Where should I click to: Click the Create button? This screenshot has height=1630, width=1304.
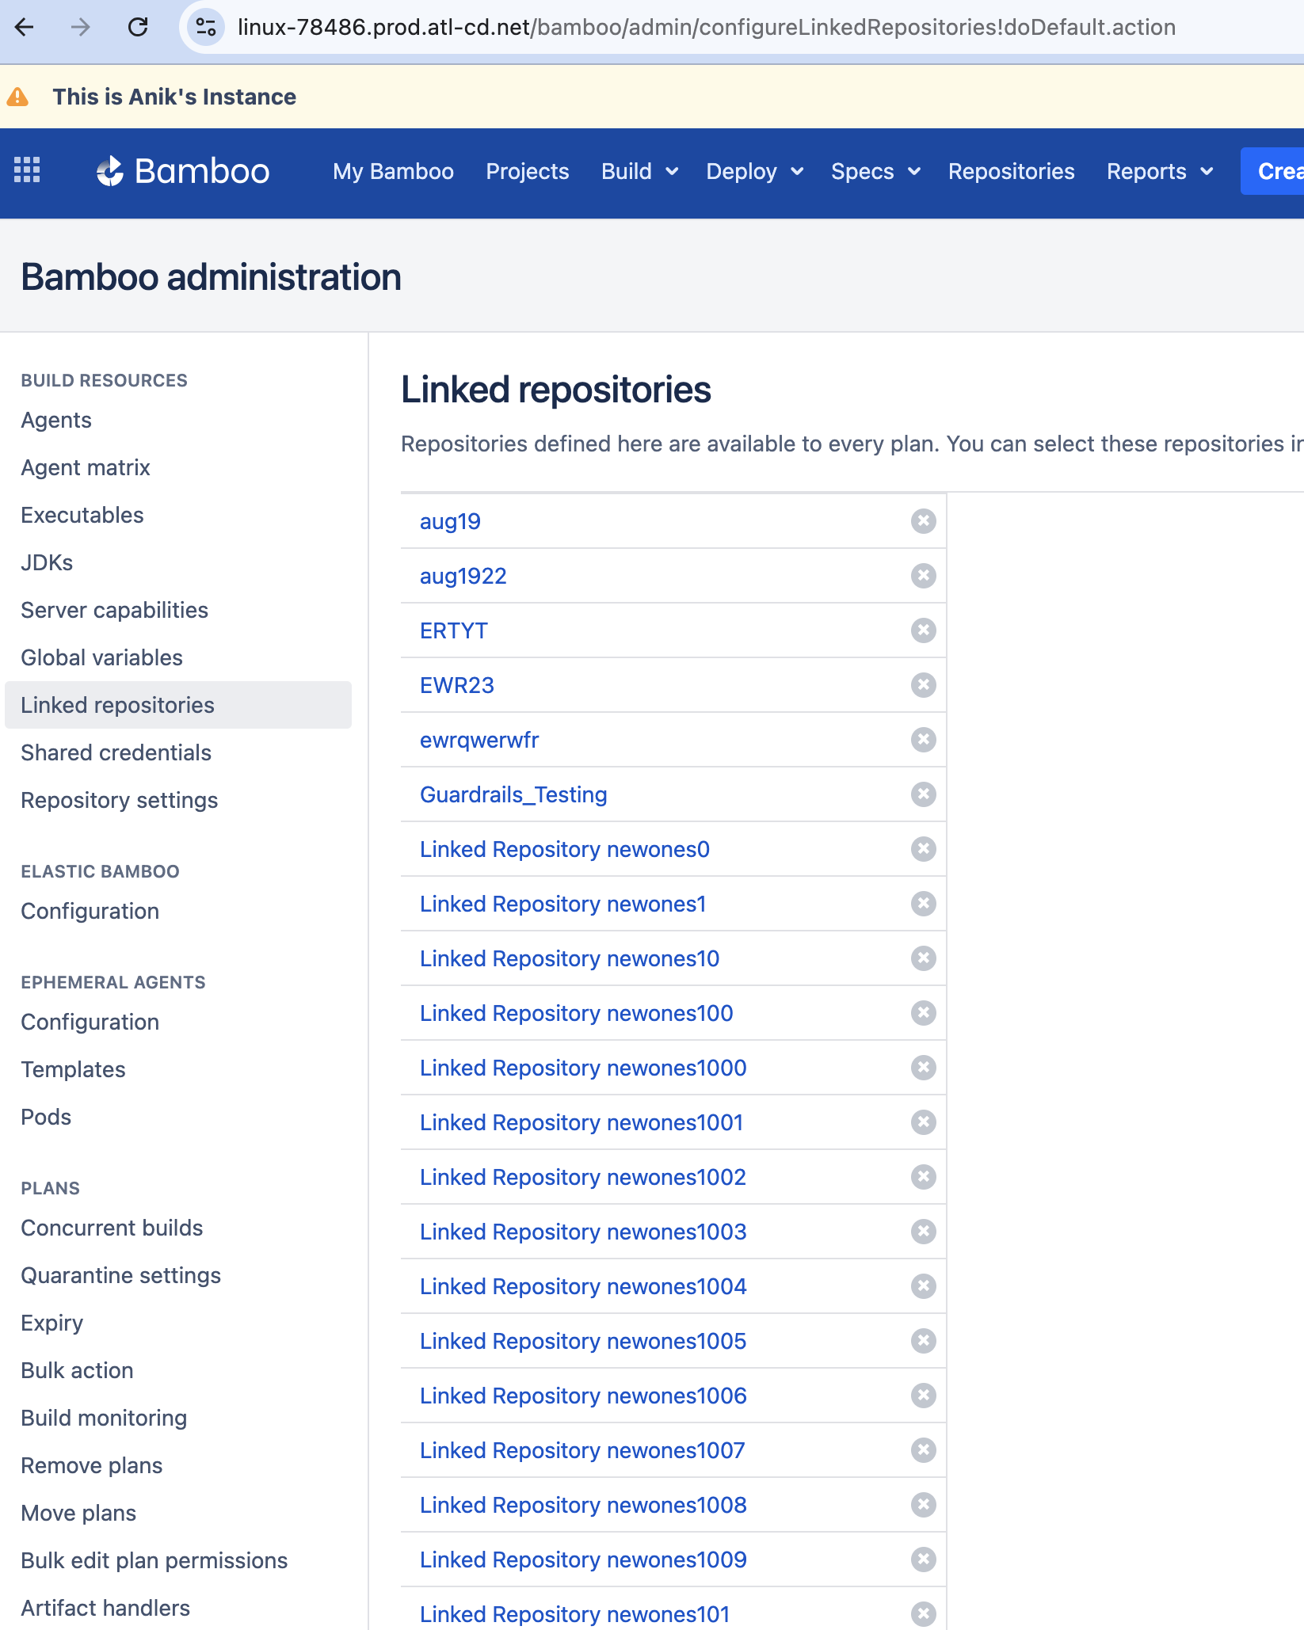[1273, 171]
